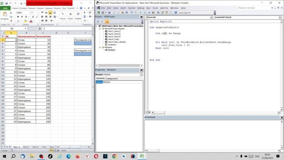The width and height of the screenshot is (284, 160).
Task: Open the Styles (Стили) group in ribbon
Action: tap(70, 16)
